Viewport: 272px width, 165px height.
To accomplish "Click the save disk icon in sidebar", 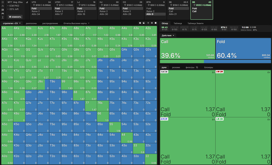I will pyautogui.click(x=3, y=10).
